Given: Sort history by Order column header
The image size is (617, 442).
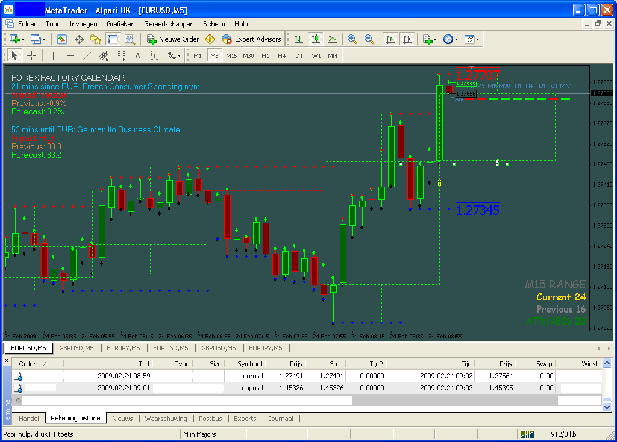Looking at the screenshot, I should pos(38,364).
